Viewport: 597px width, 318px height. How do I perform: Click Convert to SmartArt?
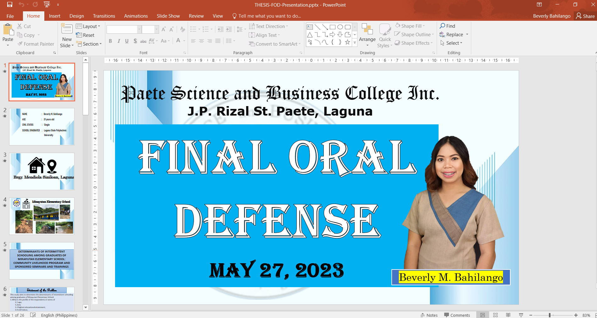point(275,44)
